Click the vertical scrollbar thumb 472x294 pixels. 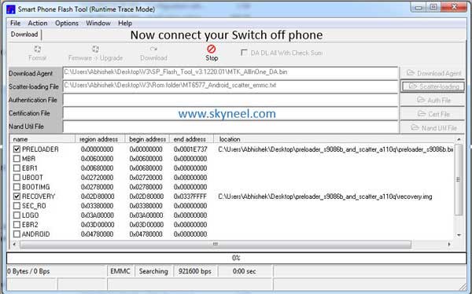459,180
